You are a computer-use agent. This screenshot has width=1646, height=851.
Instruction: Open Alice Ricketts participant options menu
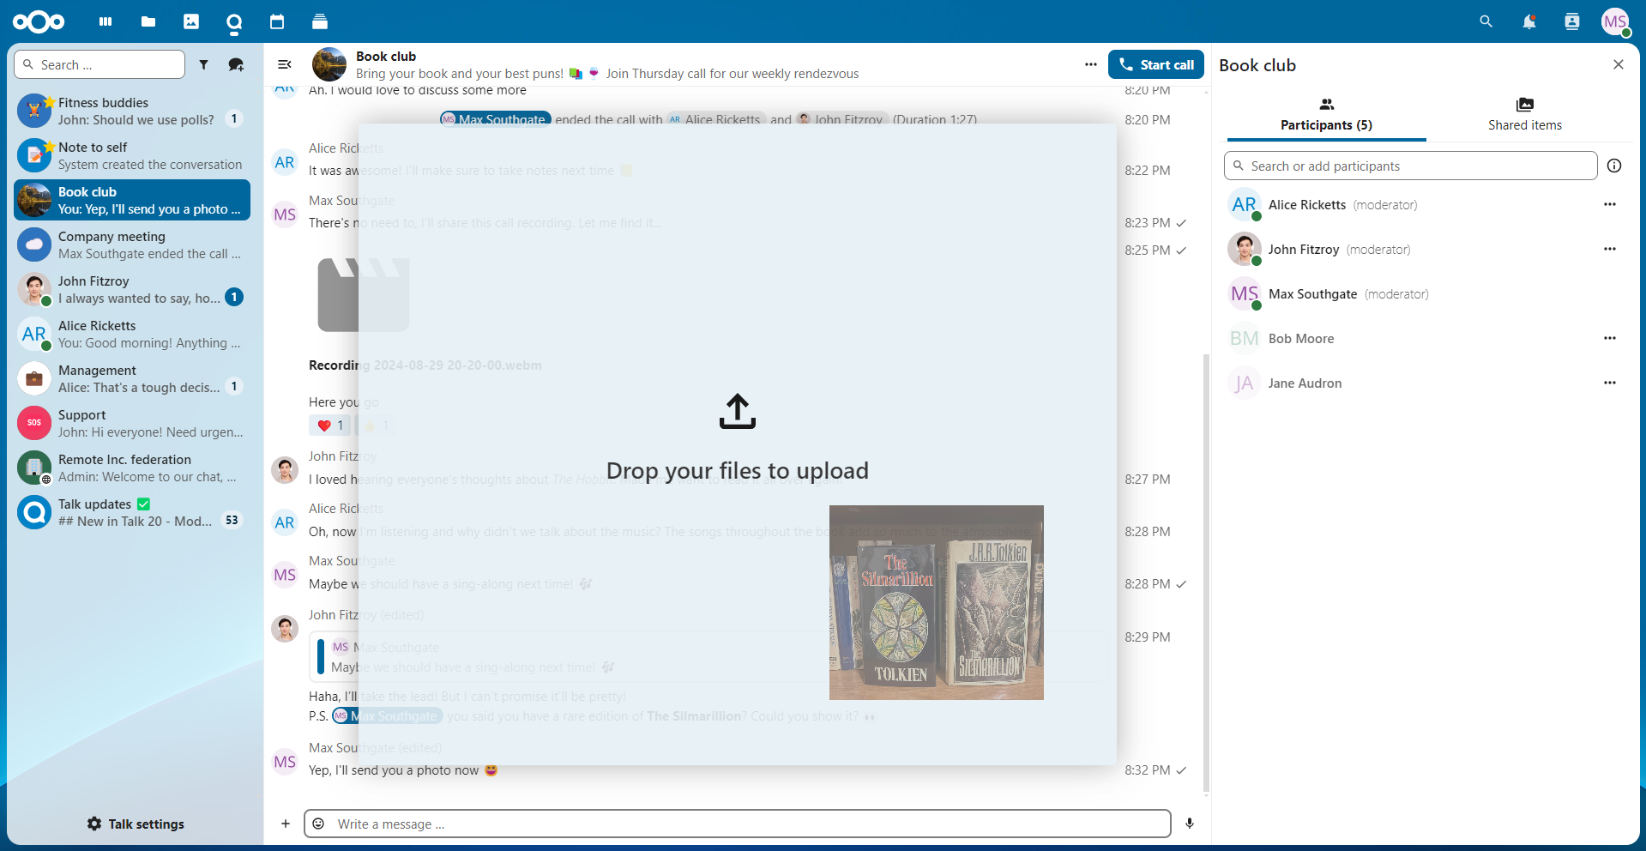coord(1610,204)
